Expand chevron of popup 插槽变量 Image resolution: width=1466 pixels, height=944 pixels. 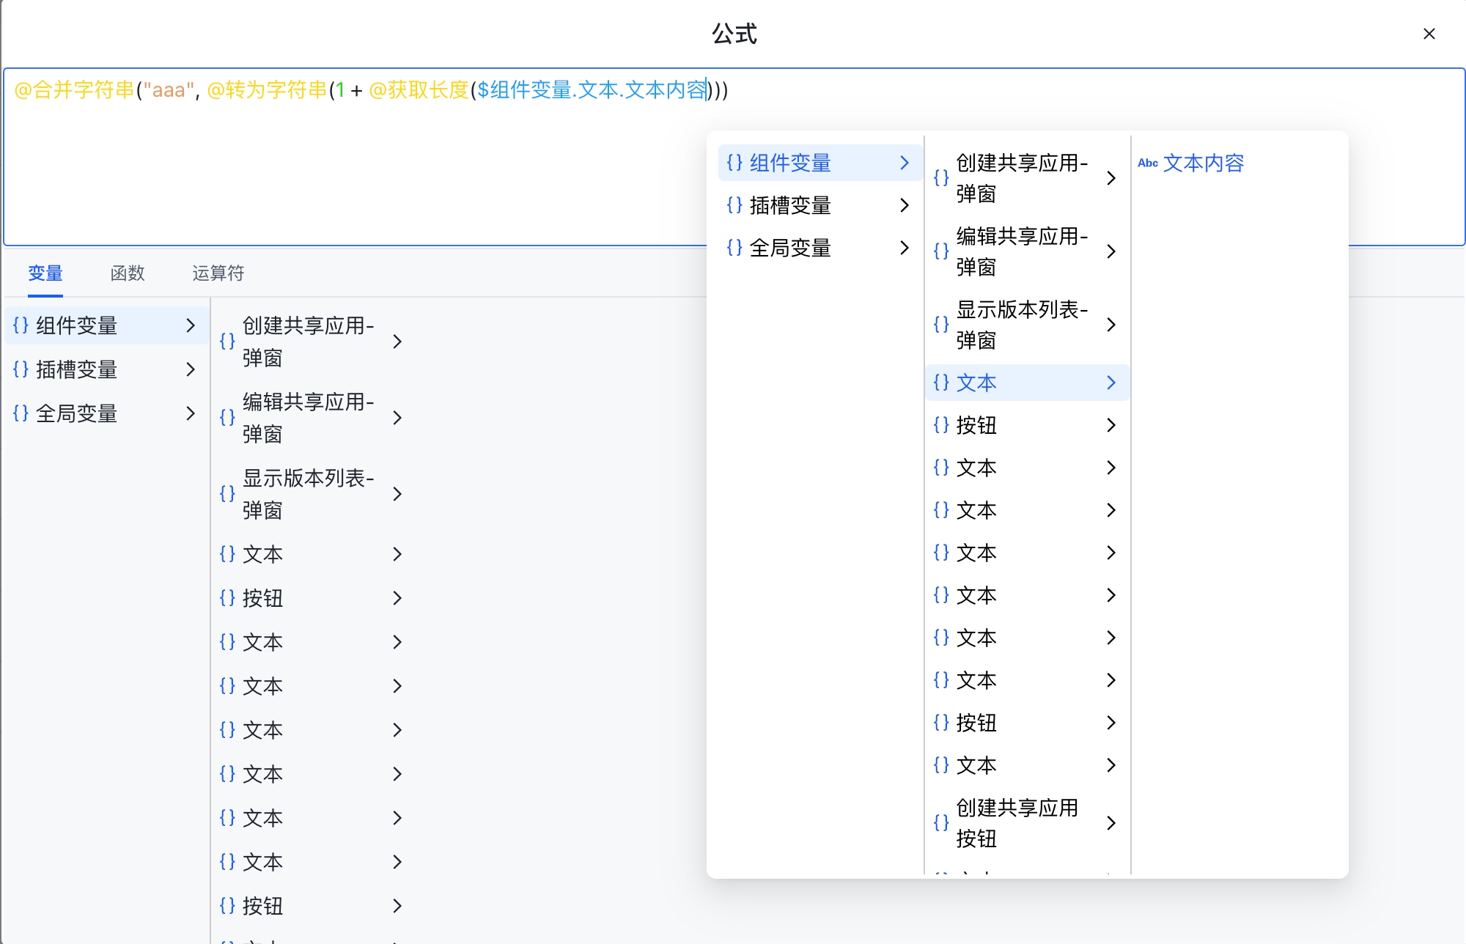tap(904, 205)
